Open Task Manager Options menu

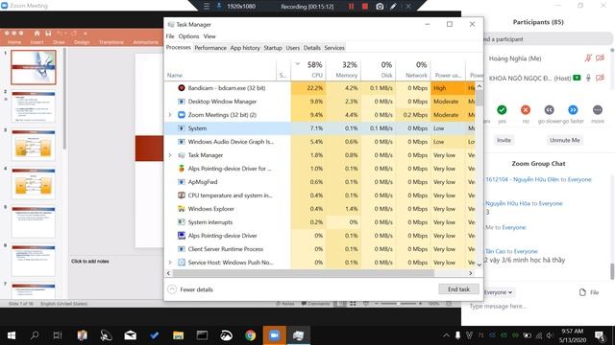pyautogui.click(x=188, y=36)
